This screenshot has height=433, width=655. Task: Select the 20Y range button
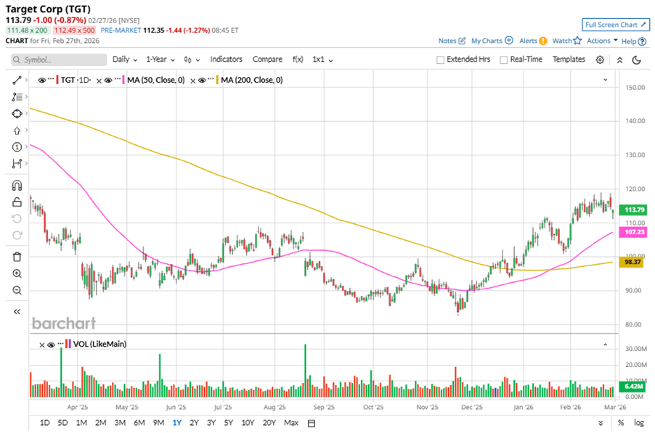(x=269, y=423)
